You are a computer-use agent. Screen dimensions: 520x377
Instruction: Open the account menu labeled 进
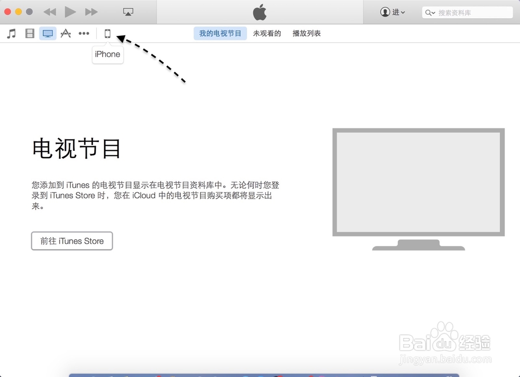(x=393, y=12)
